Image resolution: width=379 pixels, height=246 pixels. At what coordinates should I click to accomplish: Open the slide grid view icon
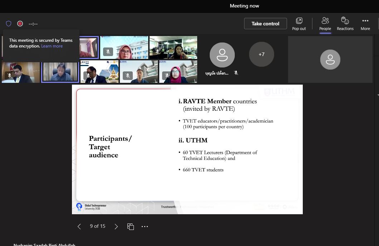(x=131, y=226)
